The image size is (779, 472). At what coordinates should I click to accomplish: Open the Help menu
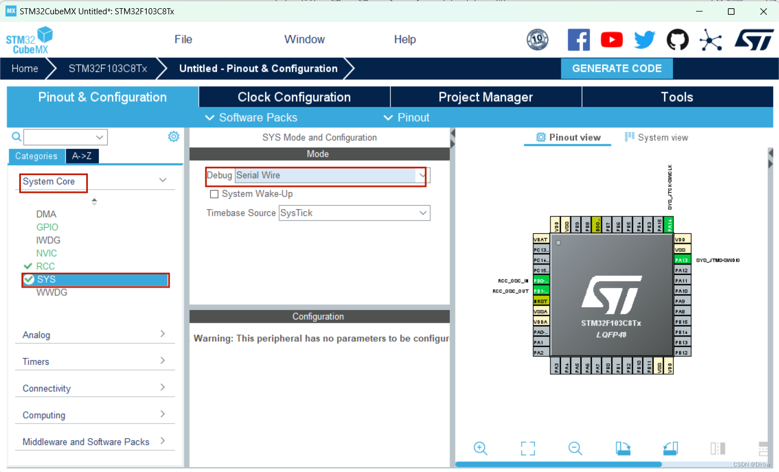(x=405, y=40)
